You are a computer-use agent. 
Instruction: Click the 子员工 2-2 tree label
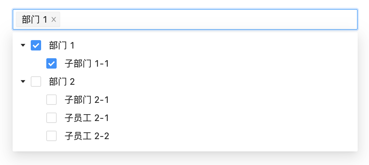click(x=86, y=136)
